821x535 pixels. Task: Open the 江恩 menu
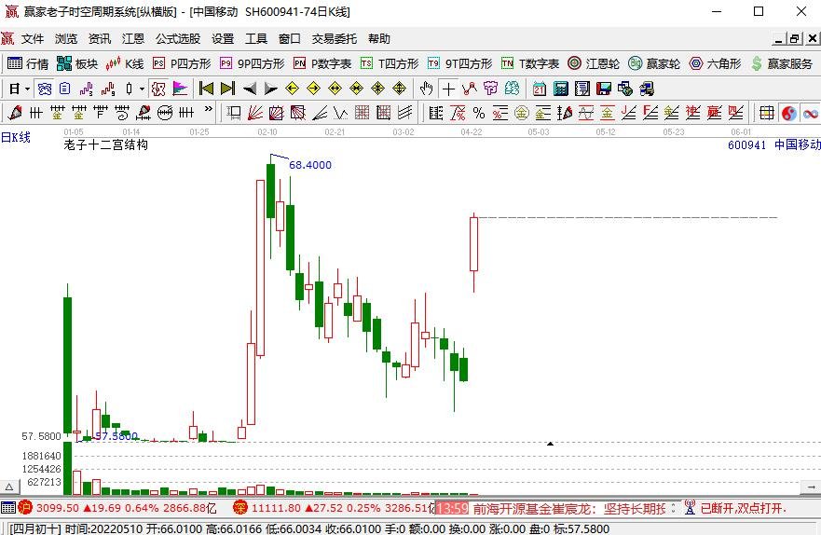coord(133,39)
